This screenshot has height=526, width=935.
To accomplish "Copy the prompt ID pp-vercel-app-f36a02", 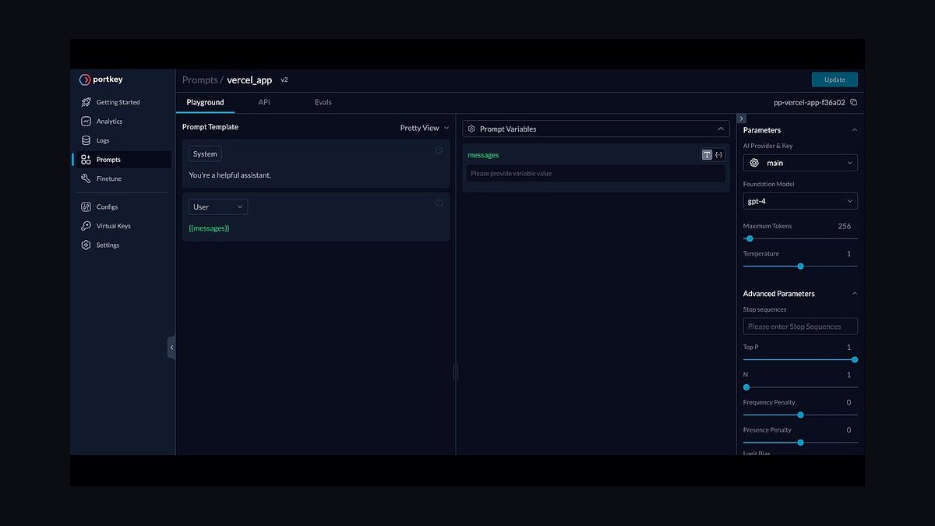I will point(854,102).
